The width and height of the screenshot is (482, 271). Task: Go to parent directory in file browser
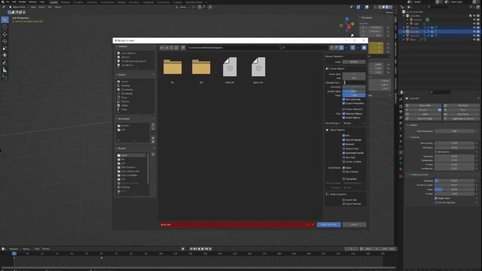pos(172,47)
